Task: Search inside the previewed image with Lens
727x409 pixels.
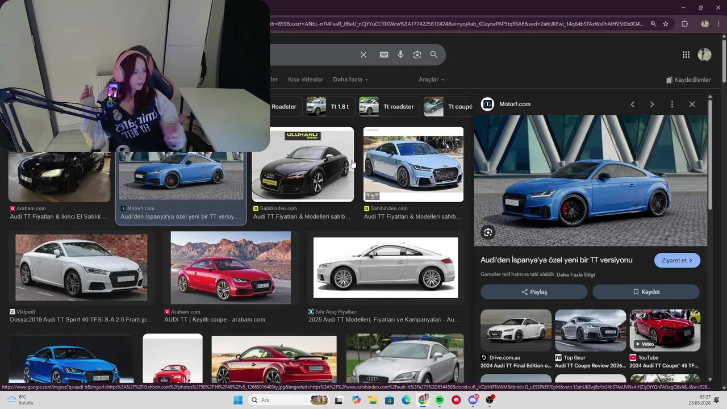Action: coord(488,232)
